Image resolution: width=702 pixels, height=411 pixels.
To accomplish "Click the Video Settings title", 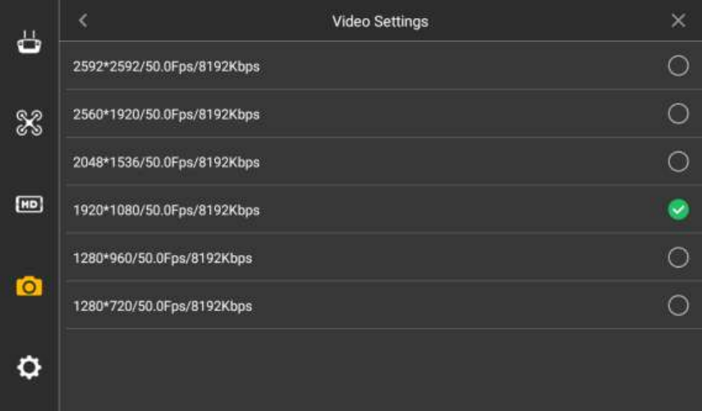I will [x=380, y=21].
